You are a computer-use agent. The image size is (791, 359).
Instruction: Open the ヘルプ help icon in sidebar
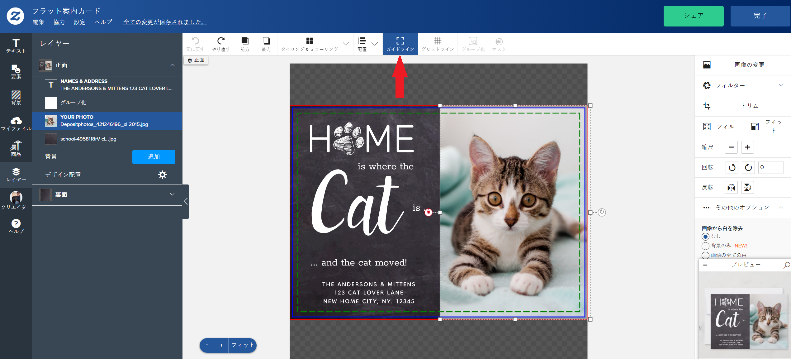point(16,226)
